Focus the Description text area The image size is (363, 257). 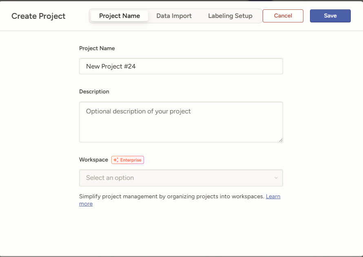click(x=181, y=126)
